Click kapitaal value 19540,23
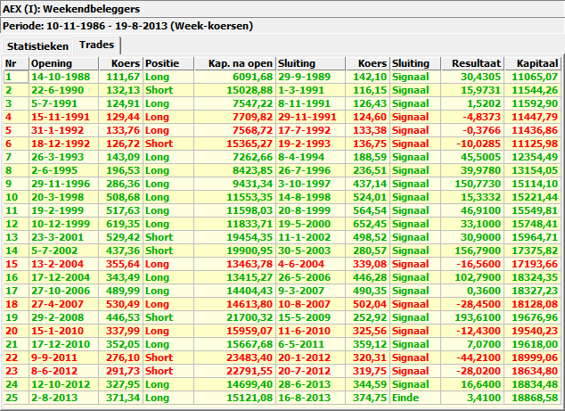The width and height of the screenshot is (565, 411). point(535,330)
